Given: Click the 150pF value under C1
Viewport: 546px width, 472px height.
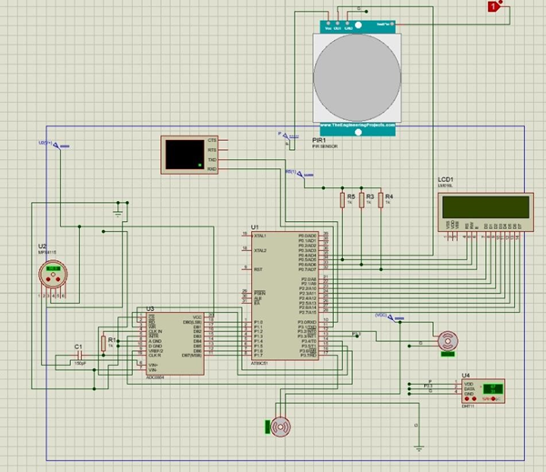Looking at the screenshot, I should tap(80, 363).
